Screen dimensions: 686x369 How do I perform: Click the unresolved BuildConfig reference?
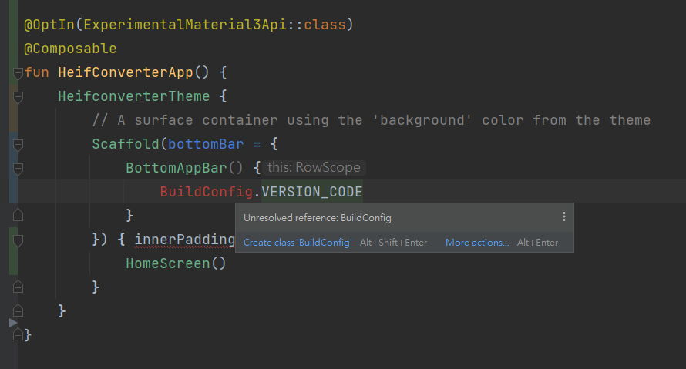click(207, 192)
